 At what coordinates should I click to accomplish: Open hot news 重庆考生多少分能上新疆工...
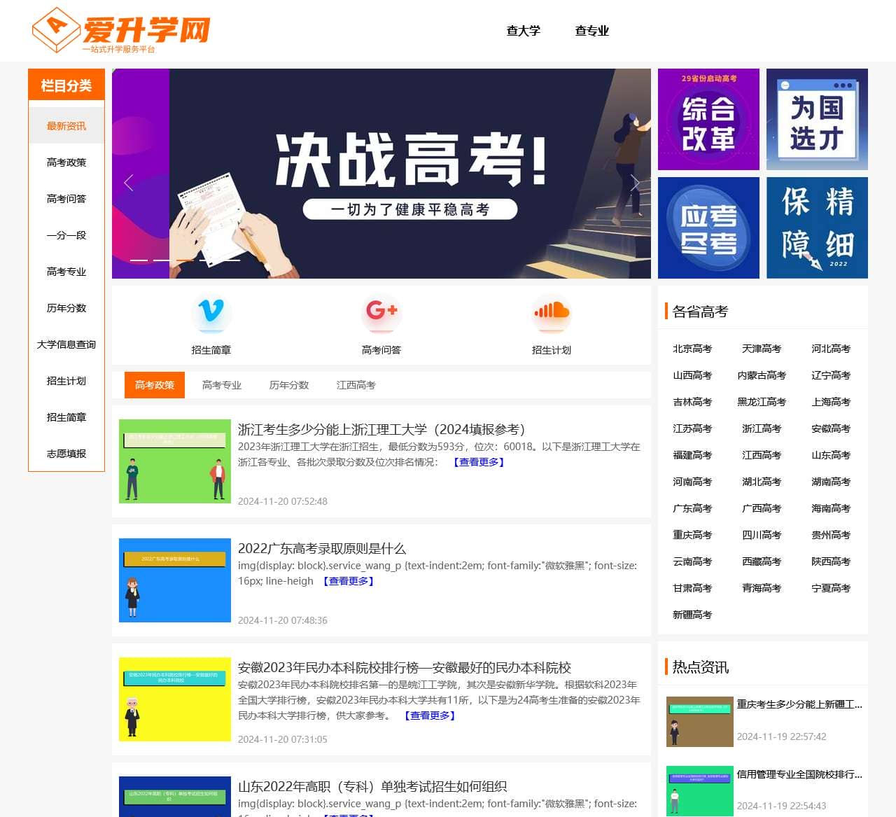tap(799, 704)
